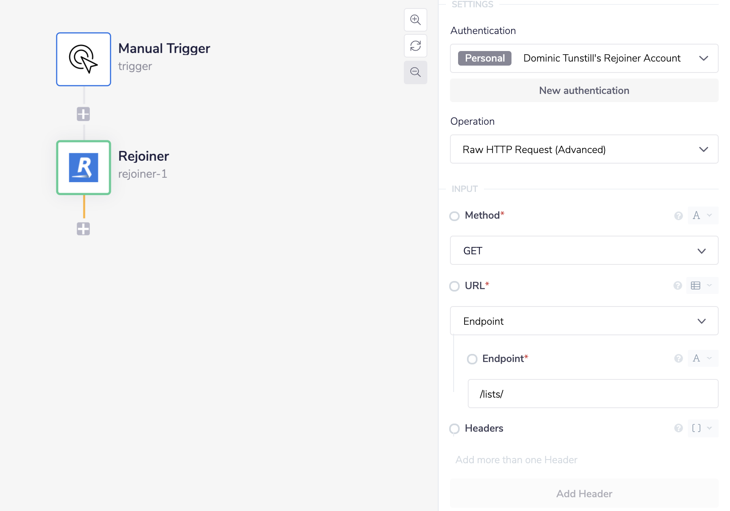Screen dimensions: 730x511
Task: Open the Authentication account dropdown
Action: (x=584, y=58)
